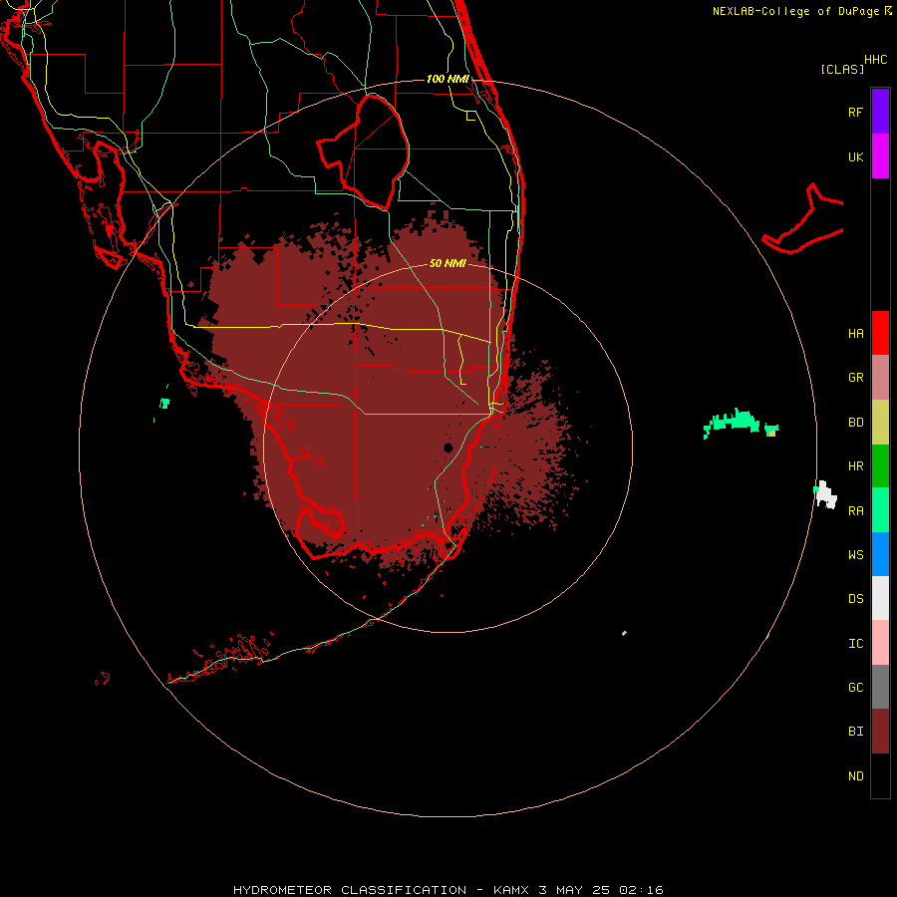897x897 pixels.
Task: Click the small green echo off the southwest coast
Action: click(x=164, y=403)
